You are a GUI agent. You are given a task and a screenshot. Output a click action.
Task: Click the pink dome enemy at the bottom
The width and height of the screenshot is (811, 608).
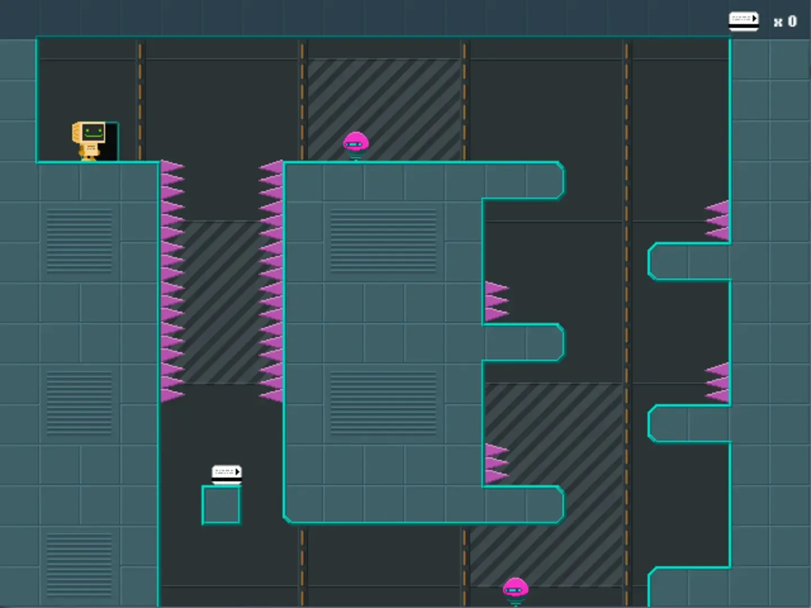[x=515, y=591]
